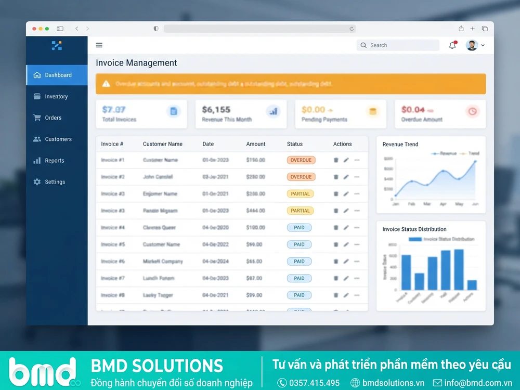Click the highest point on Revenue Trend chart
The height and width of the screenshot is (390, 520).
pyautogui.click(x=475, y=162)
